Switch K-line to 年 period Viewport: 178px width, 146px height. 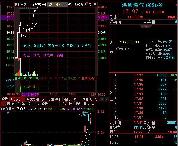(x=23, y=104)
